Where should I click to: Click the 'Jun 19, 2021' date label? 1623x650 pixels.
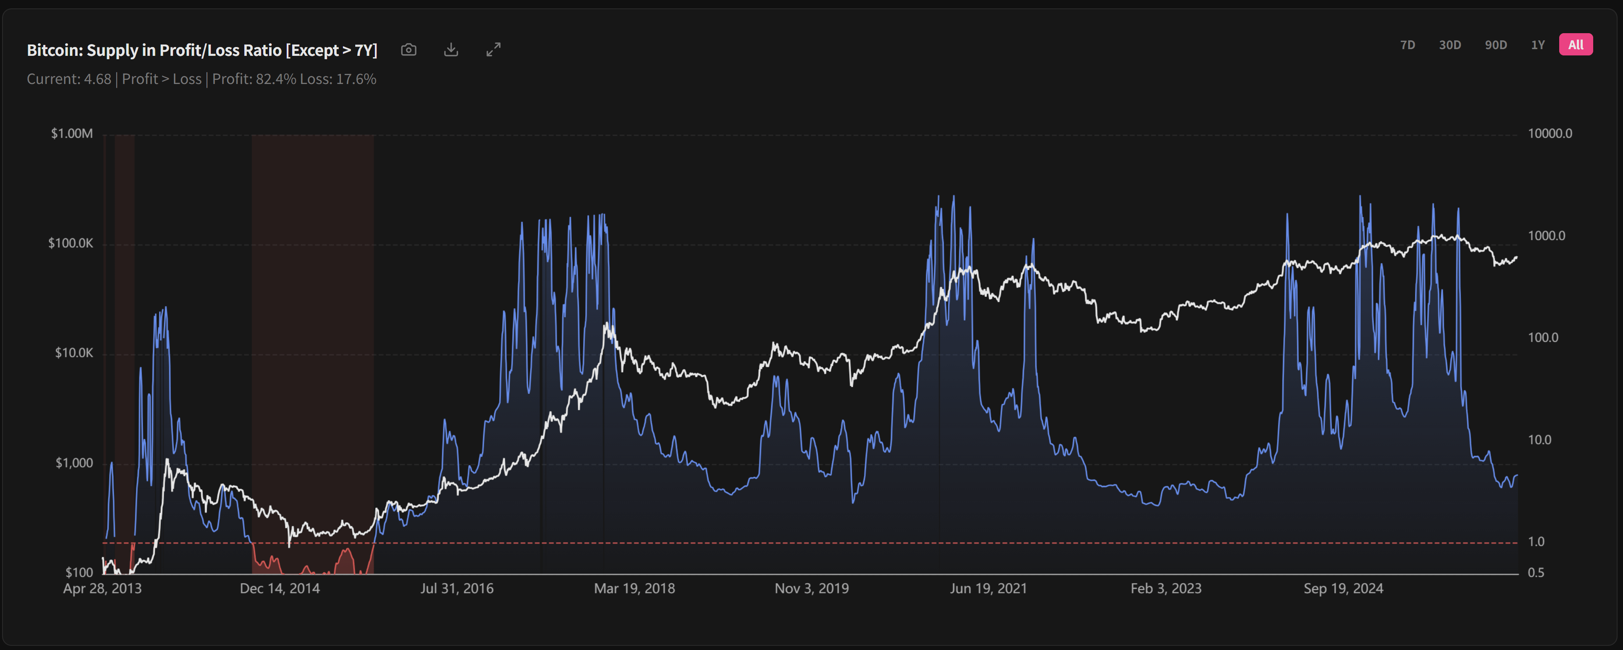[989, 589]
